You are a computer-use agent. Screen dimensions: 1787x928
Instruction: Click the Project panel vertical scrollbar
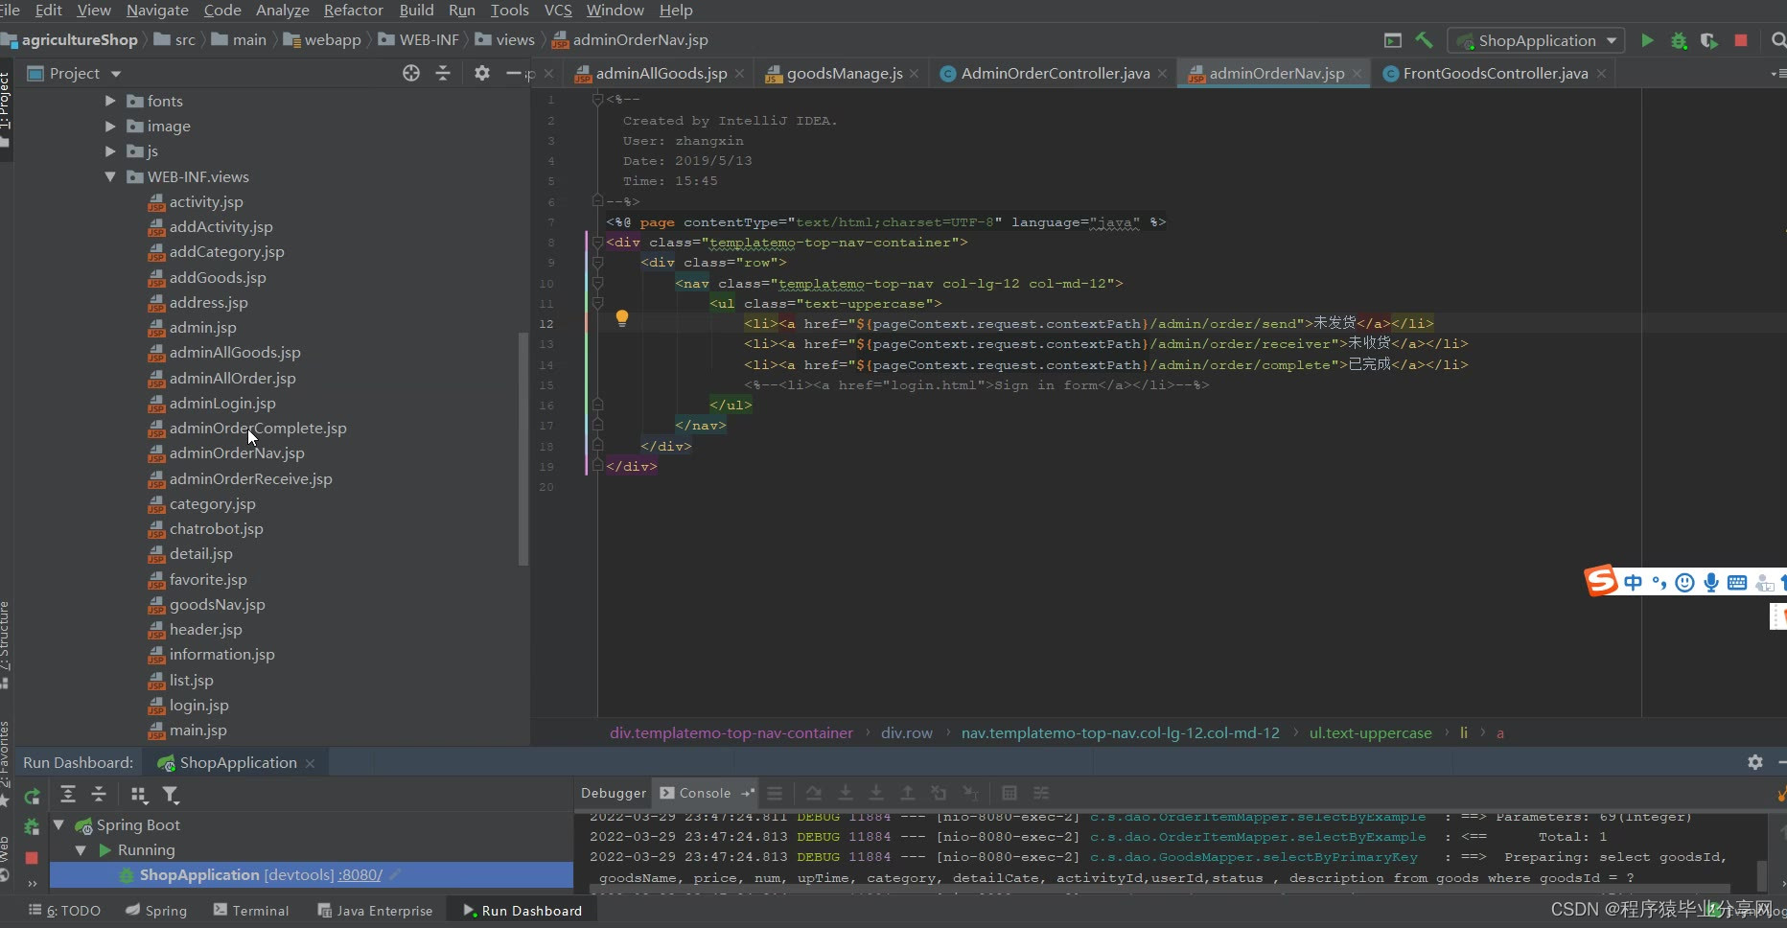pos(522,449)
